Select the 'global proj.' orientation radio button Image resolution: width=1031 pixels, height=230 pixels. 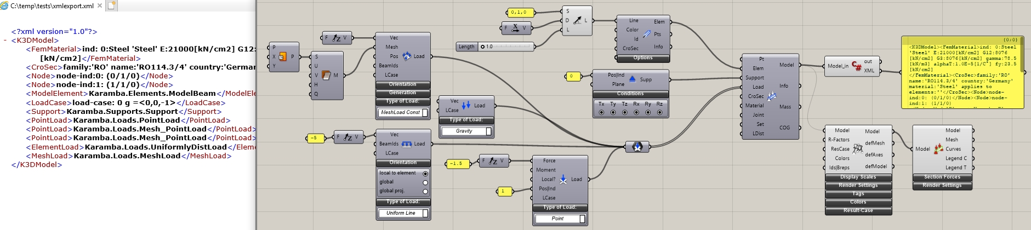click(425, 191)
